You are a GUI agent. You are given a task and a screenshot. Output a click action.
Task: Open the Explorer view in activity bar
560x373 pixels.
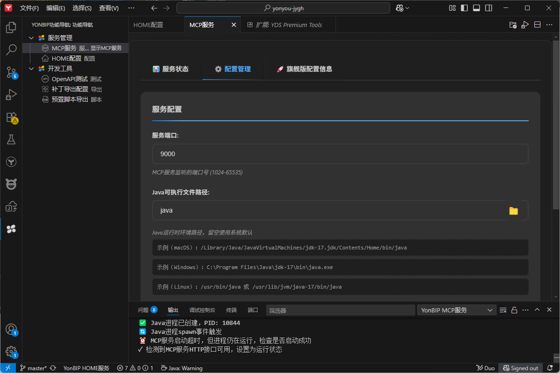(x=11, y=28)
